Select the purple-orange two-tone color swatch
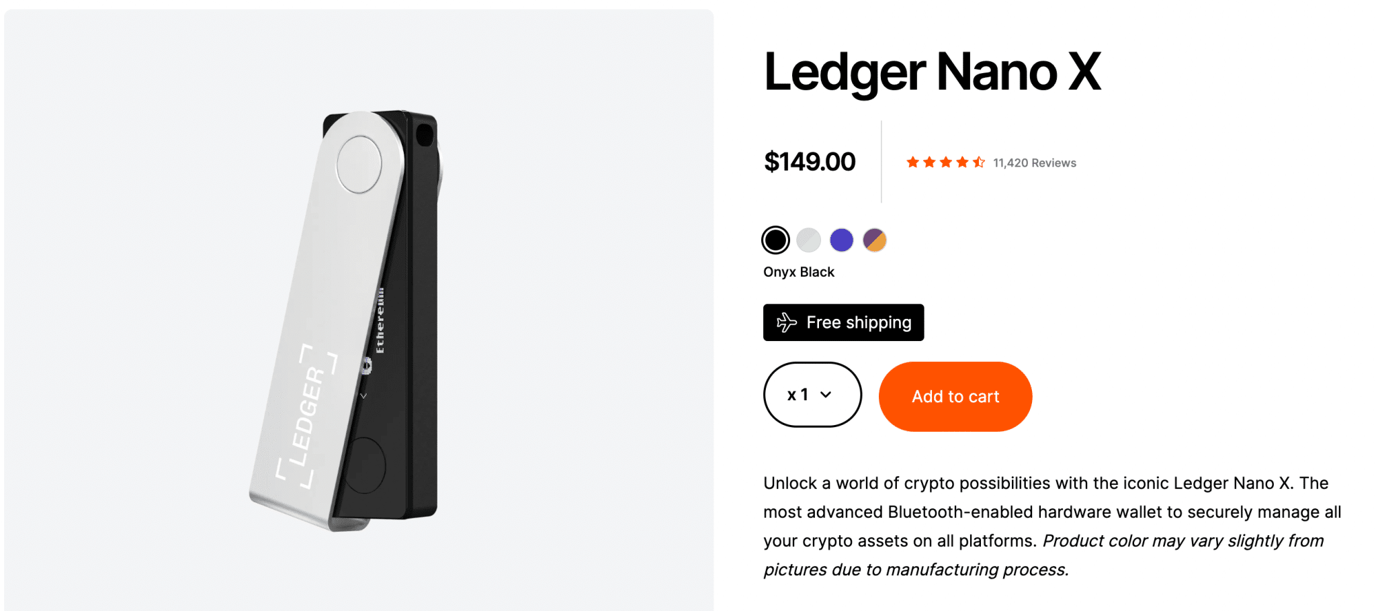This screenshot has height=611, width=1376. (875, 239)
